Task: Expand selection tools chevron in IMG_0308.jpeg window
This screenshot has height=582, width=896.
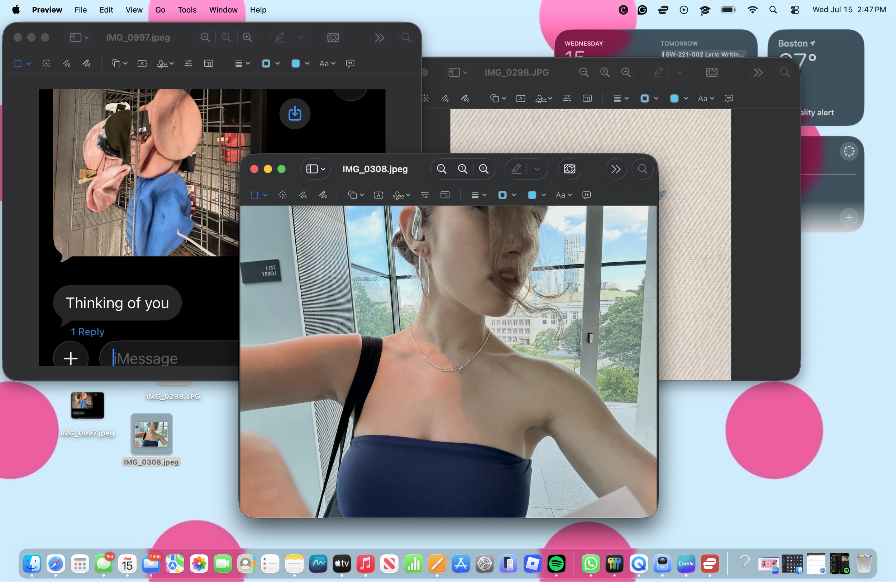Action: 265,195
